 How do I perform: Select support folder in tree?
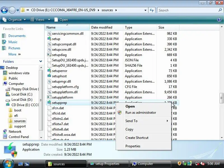point(20,126)
